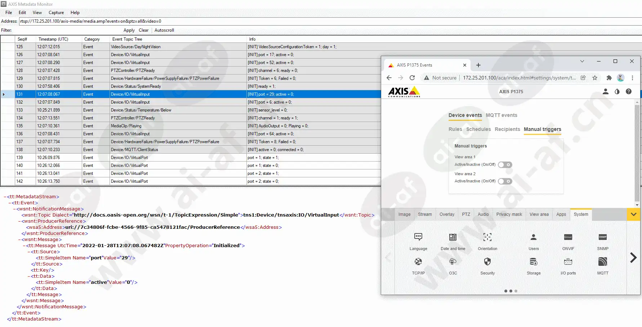Click the browser URL address field
This screenshot has height=327, width=642.
click(x=519, y=78)
